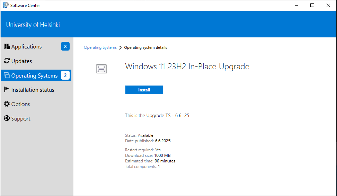
Task: Click the task sequence icon beside title
Action: pyautogui.click(x=101, y=69)
